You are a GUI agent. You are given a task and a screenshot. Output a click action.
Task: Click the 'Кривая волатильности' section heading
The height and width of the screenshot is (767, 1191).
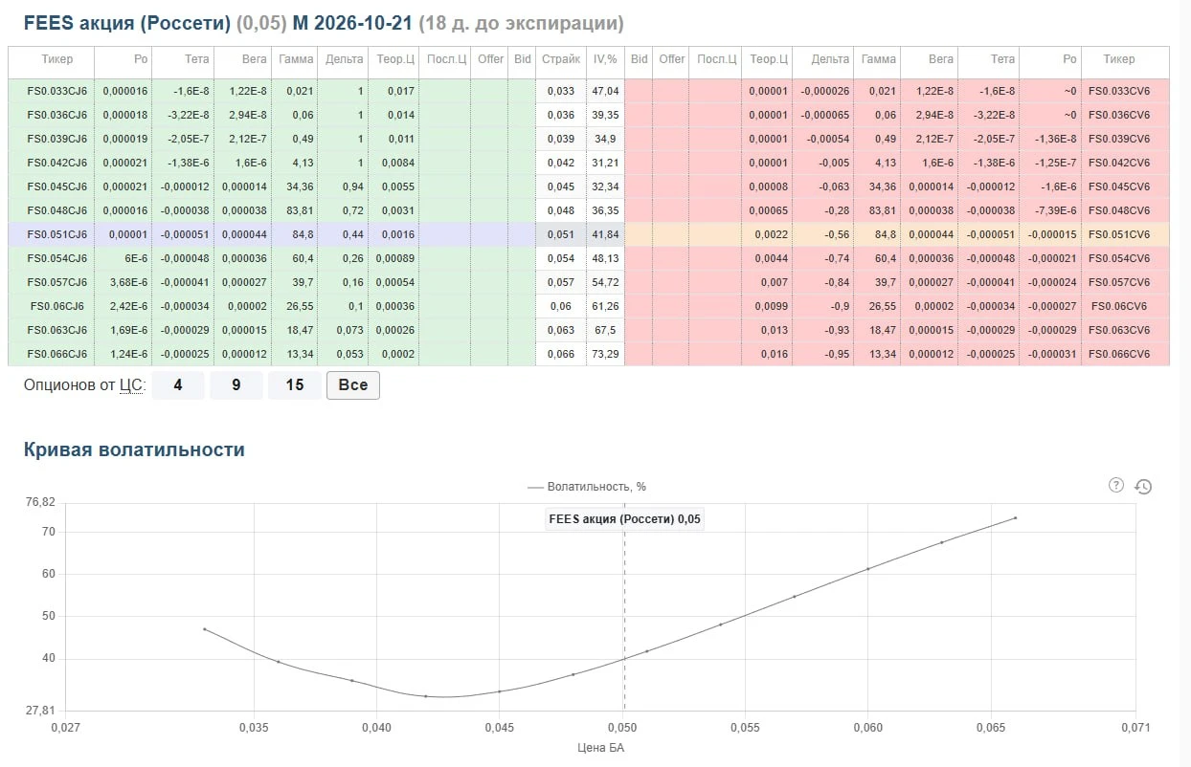(x=134, y=449)
